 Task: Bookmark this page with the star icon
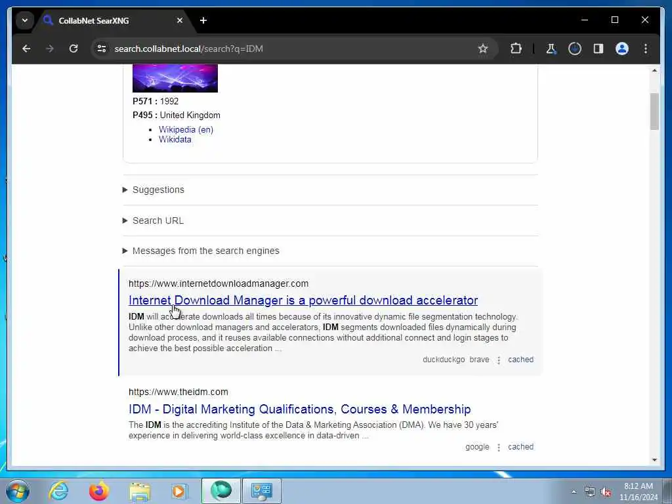click(x=483, y=49)
